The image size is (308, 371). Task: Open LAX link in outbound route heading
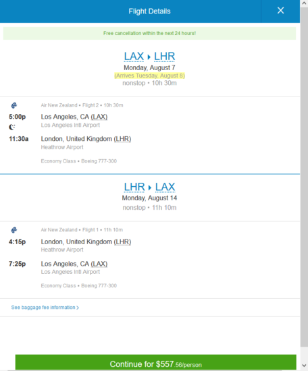pos(134,57)
